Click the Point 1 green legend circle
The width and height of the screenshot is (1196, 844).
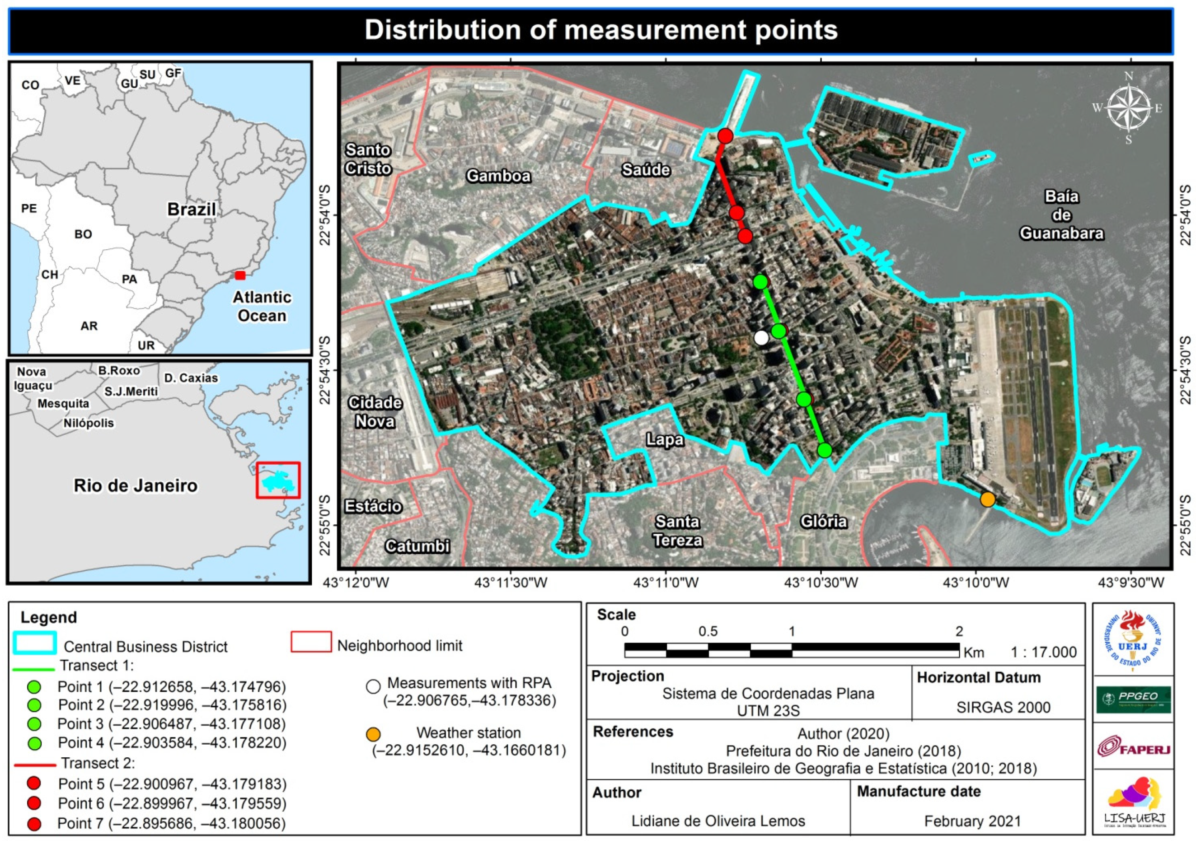click(x=34, y=687)
